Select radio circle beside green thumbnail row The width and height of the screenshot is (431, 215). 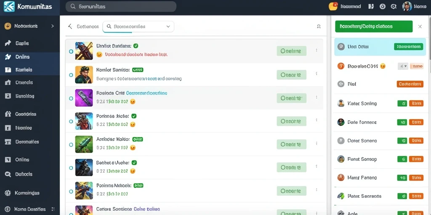(71, 144)
